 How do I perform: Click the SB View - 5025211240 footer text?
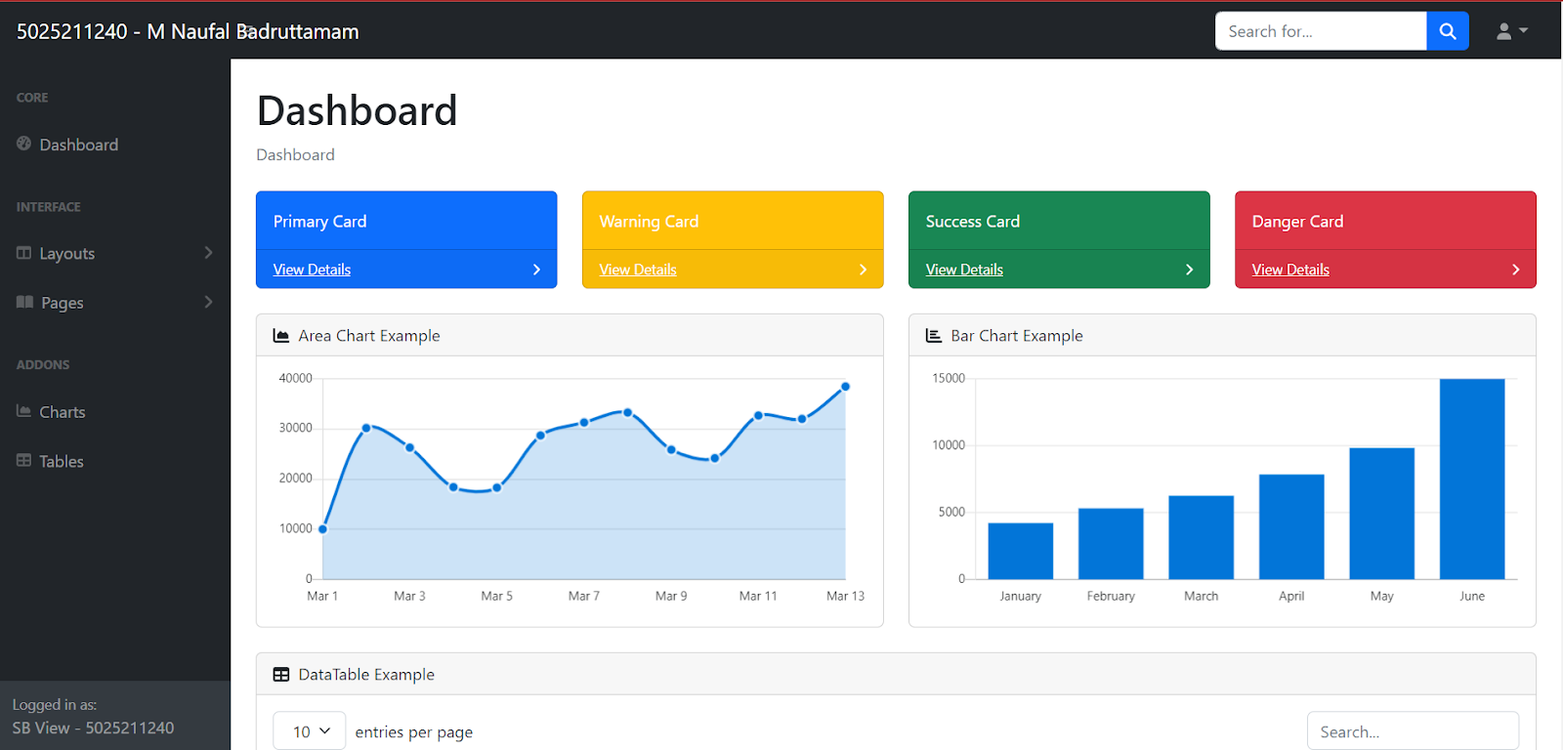coord(93,728)
